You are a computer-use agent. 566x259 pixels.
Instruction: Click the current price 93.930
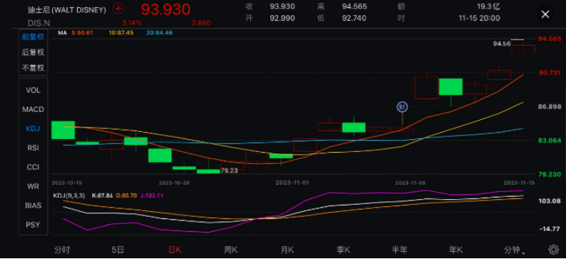click(x=166, y=9)
